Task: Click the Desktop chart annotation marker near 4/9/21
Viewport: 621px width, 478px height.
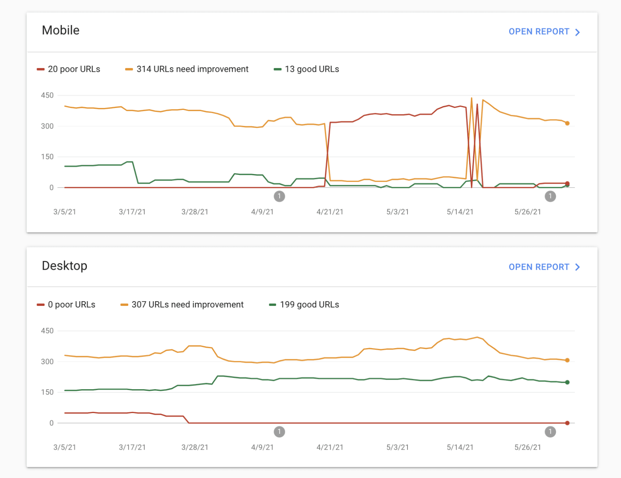Action: (279, 431)
